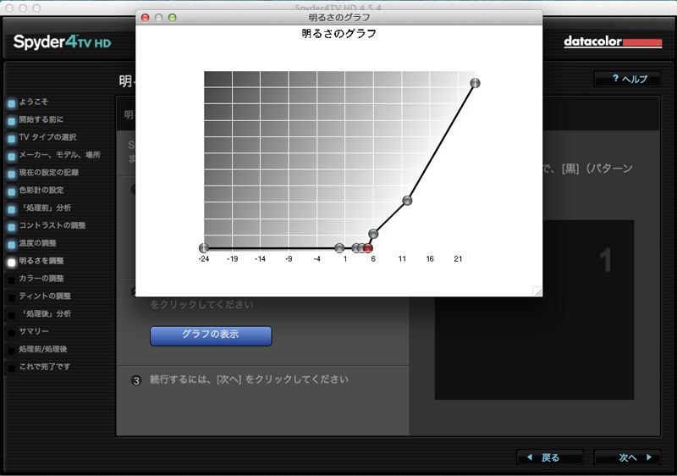Jump to the これで完了です step
Viewport: 677px width, 476px height.
pyautogui.click(x=45, y=368)
